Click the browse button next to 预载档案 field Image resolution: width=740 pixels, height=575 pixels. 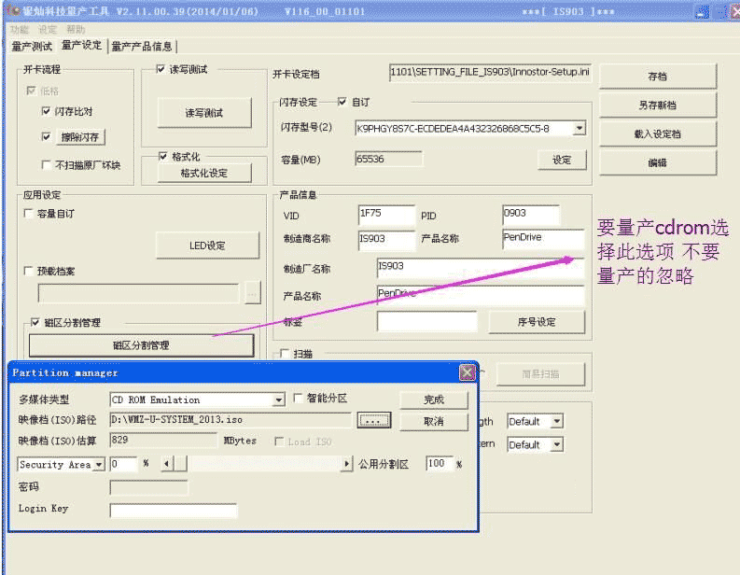pyautogui.click(x=253, y=293)
